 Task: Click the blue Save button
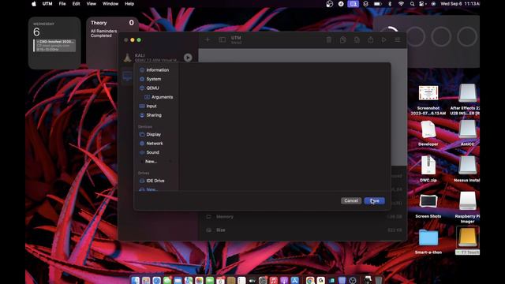tap(374, 200)
